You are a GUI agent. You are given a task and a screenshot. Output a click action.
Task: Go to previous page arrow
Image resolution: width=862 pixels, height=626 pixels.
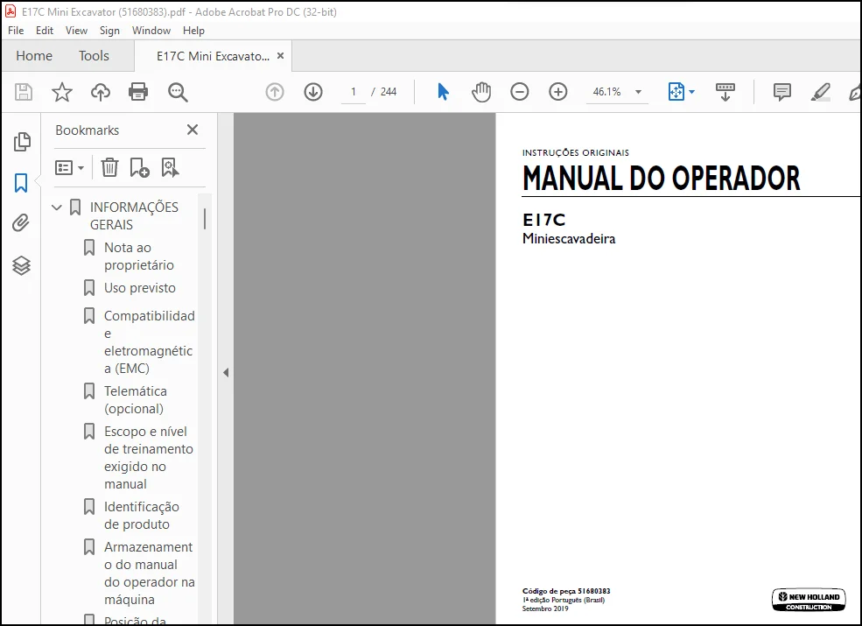coord(275,92)
